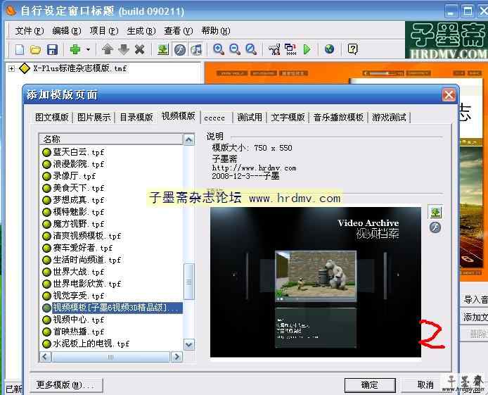The width and height of the screenshot is (488, 395).
Task: Switch to the 图片展示 tab
Action: tap(94, 118)
